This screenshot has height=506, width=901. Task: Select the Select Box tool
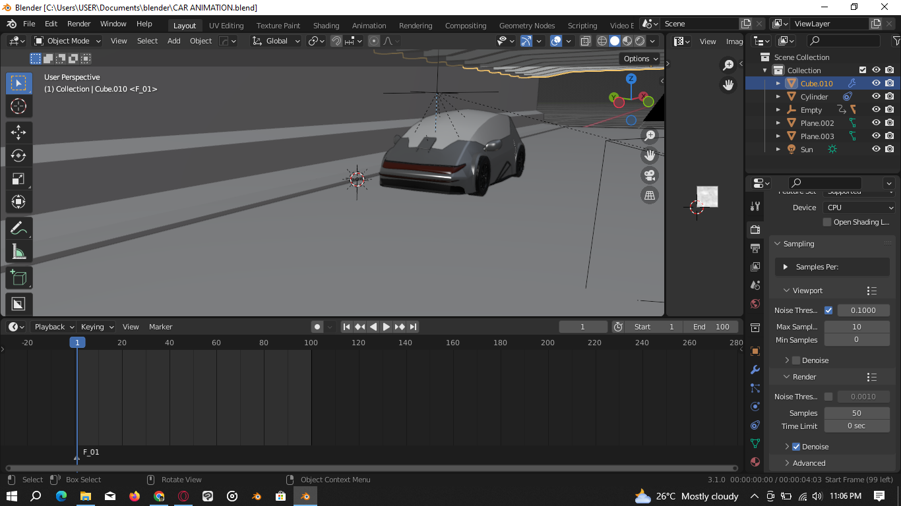pyautogui.click(x=18, y=83)
